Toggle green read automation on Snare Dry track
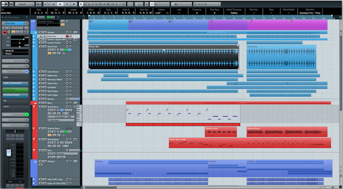Screen dimensions: 343x189 [x=66, y=50]
